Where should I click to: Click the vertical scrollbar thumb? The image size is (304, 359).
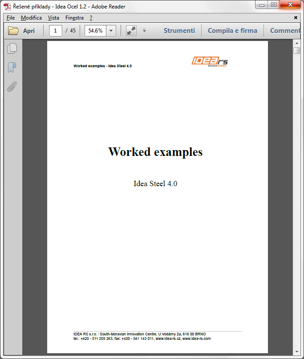tap(297, 50)
